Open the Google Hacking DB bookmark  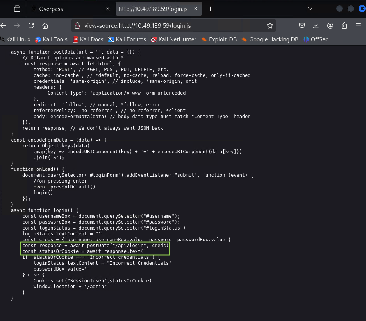click(270, 39)
